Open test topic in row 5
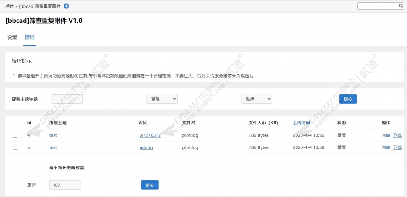407x197 pixels. (53, 147)
